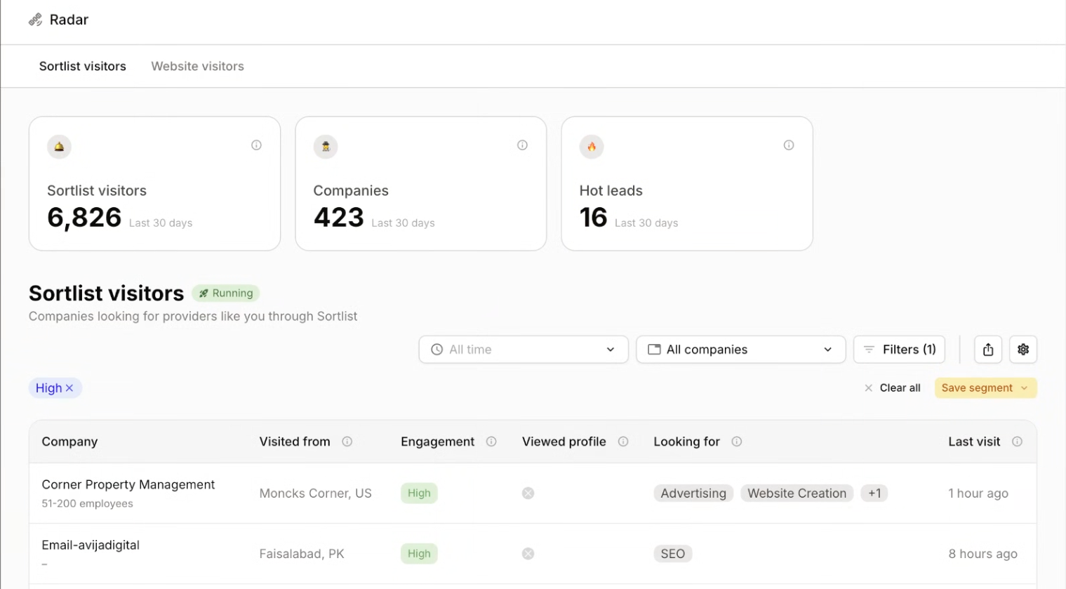Open the Save segment dropdown
The image size is (1066, 589).
coord(985,388)
